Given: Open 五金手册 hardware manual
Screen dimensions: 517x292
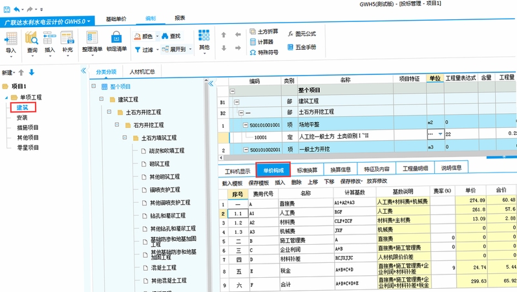Looking at the screenshot, I should pyautogui.click(x=302, y=47).
